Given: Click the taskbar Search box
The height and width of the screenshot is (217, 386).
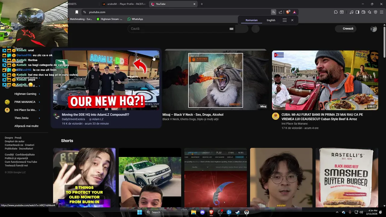Looking at the screenshot, I should coord(166,212).
